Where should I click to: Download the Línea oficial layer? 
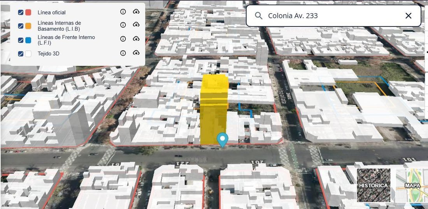136,11
